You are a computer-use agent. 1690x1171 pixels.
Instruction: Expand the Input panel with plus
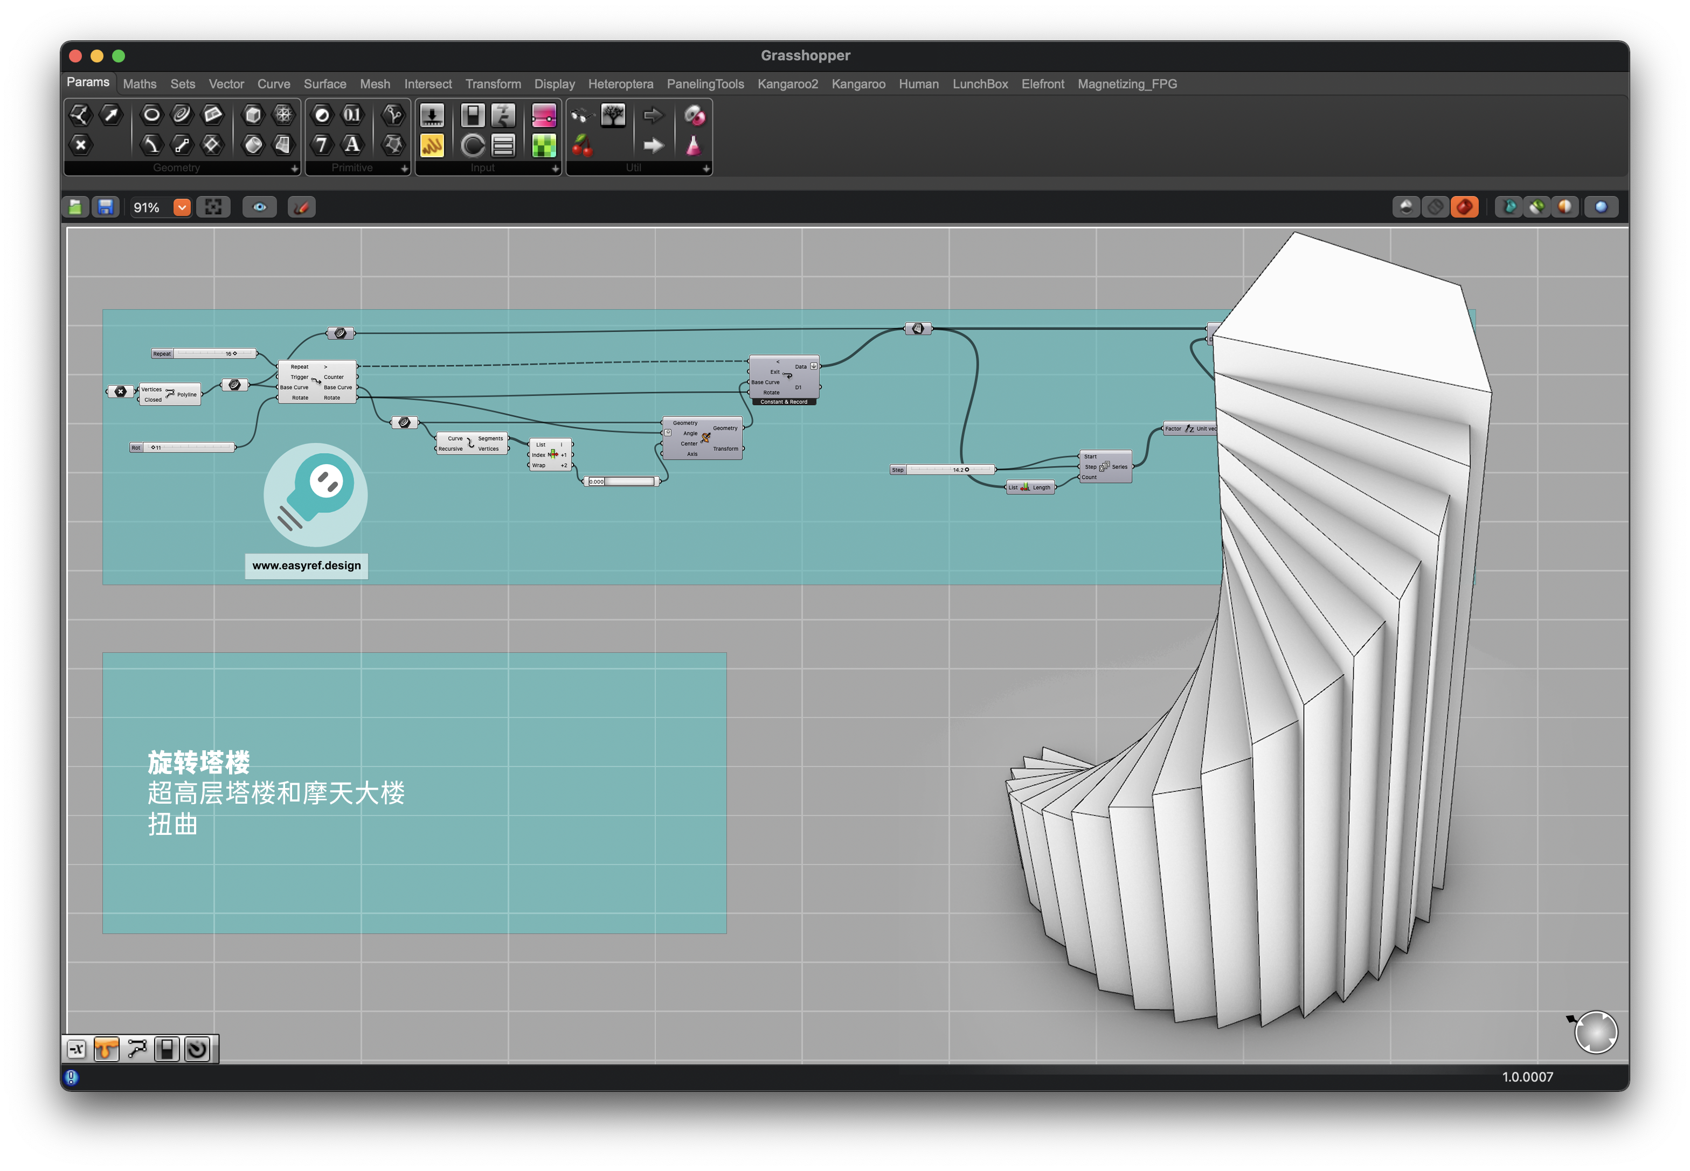pos(555,168)
